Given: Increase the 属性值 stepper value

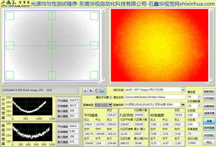Looking at the screenshot, I should (x=199, y=96).
